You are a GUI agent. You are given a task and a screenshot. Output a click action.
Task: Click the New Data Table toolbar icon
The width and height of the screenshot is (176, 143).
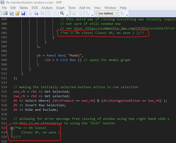(x=5, y=13)
